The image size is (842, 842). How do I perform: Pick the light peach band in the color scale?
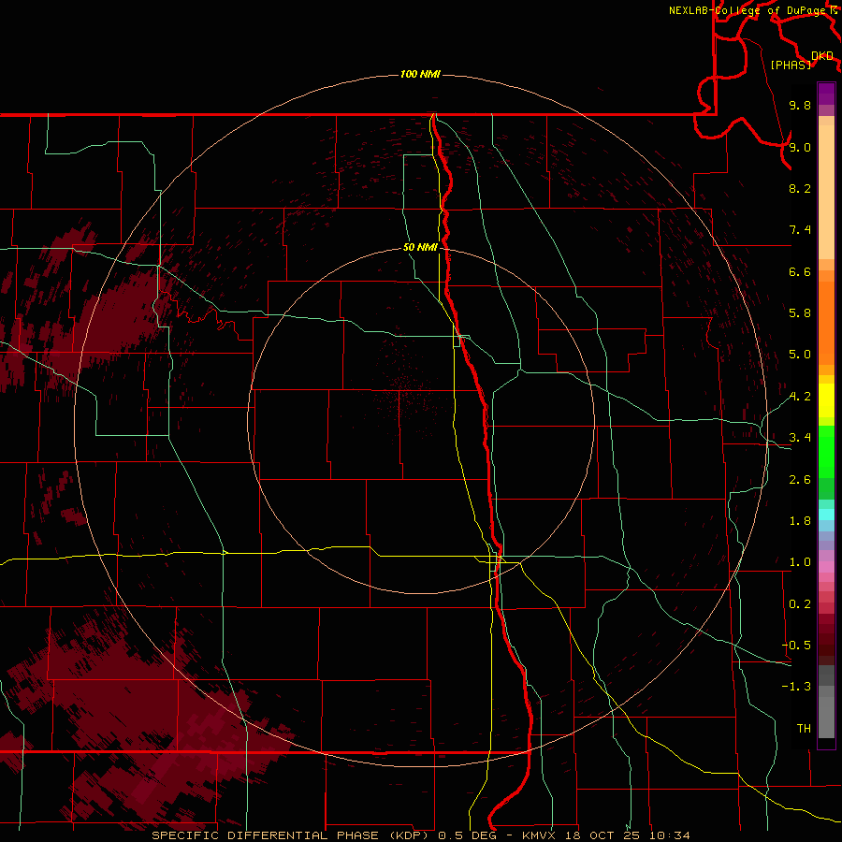pyautogui.click(x=826, y=192)
